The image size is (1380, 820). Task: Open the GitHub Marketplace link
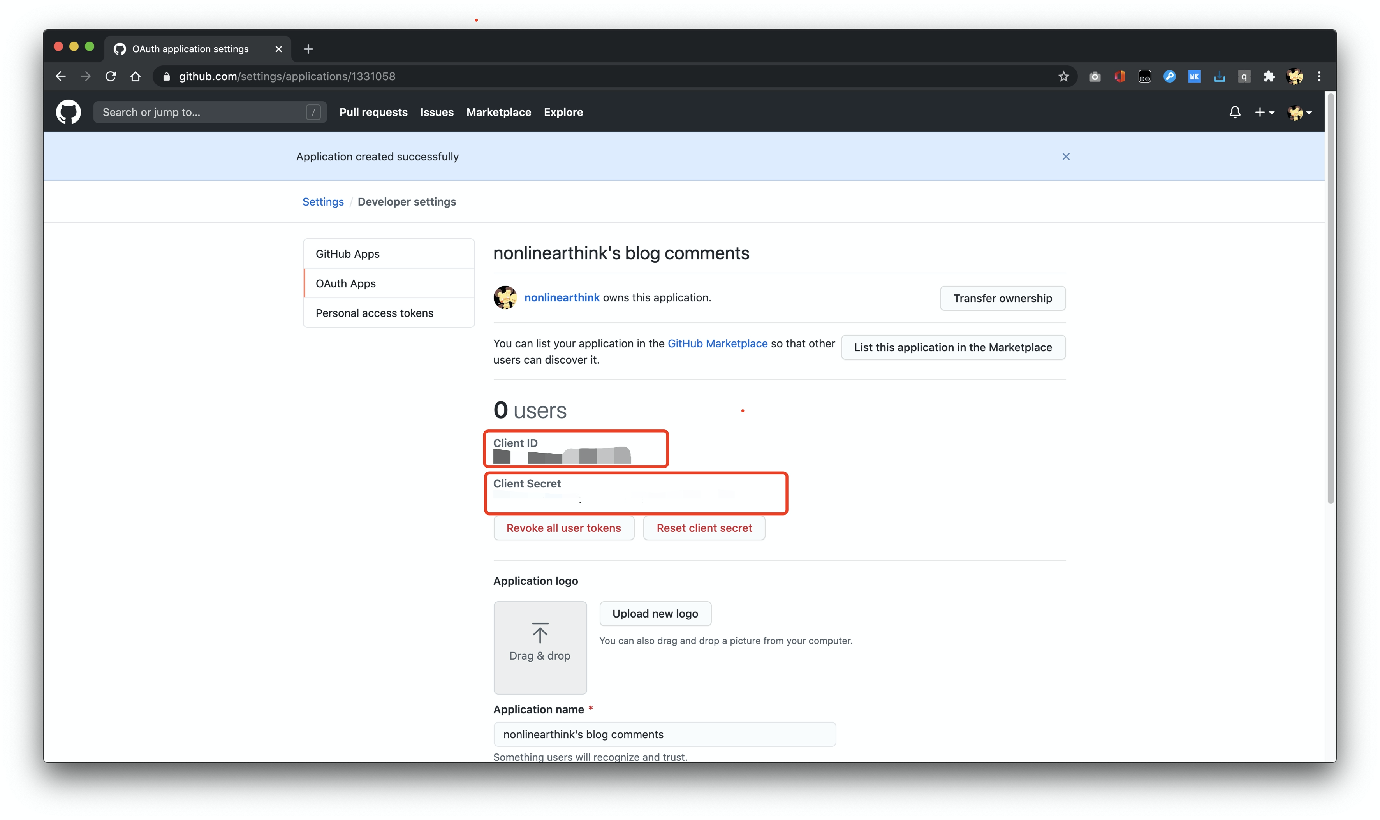click(x=717, y=343)
